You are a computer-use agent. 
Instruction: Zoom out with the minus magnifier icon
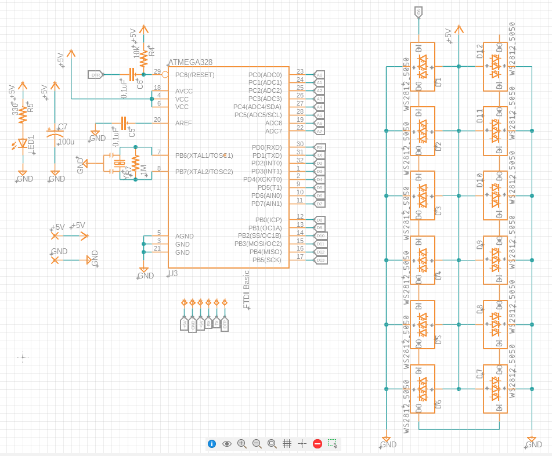pyautogui.click(x=257, y=444)
